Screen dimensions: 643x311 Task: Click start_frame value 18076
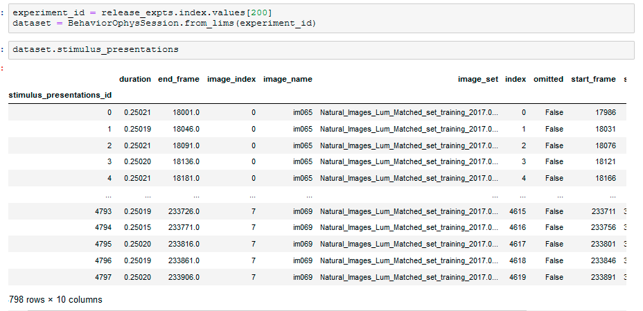[606, 145]
